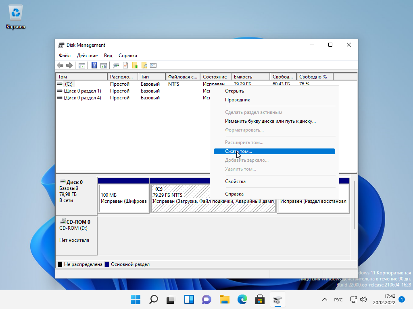Open the volume speaker tray icon
This screenshot has height=309, width=413.
[x=363, y=299]
